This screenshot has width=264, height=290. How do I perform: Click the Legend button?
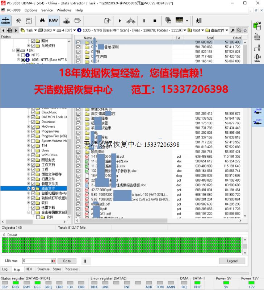tap(232, 261)
